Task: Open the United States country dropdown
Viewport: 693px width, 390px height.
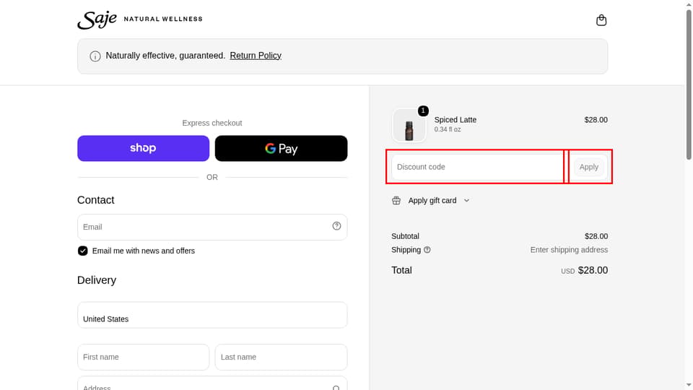Action: (x=212, y=315)
